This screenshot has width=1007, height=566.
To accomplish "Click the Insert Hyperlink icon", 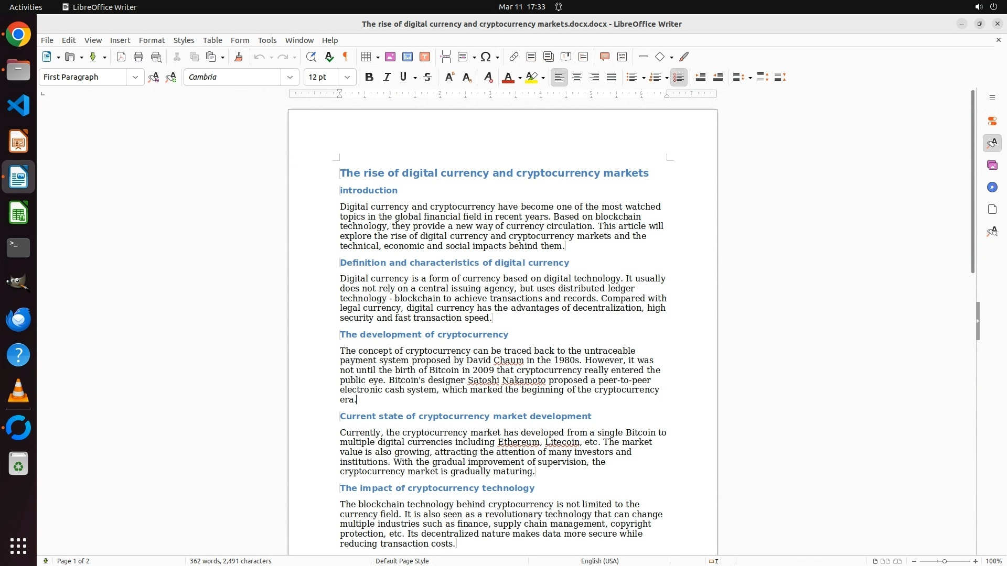I will 514,57.
